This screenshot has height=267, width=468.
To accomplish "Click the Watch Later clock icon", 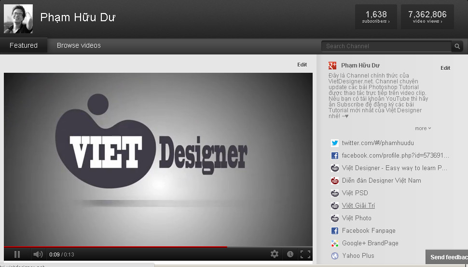I will tap(290, 254).
